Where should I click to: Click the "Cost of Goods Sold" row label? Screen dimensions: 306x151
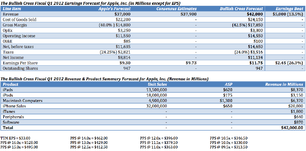(19, 20)
